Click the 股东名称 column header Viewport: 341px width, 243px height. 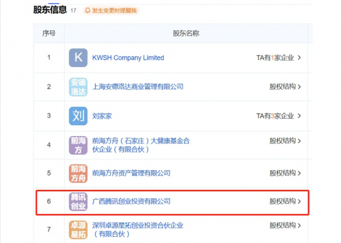click(186, 34)
